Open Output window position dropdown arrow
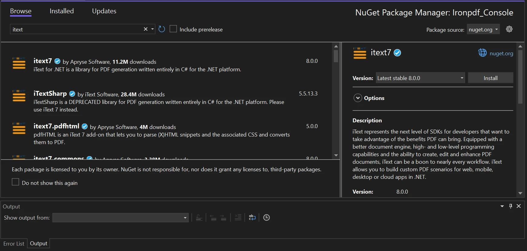Screen dimensions: 527x251 click(502, 206)
